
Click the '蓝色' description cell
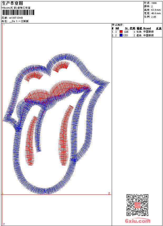[x=139, y=35]
